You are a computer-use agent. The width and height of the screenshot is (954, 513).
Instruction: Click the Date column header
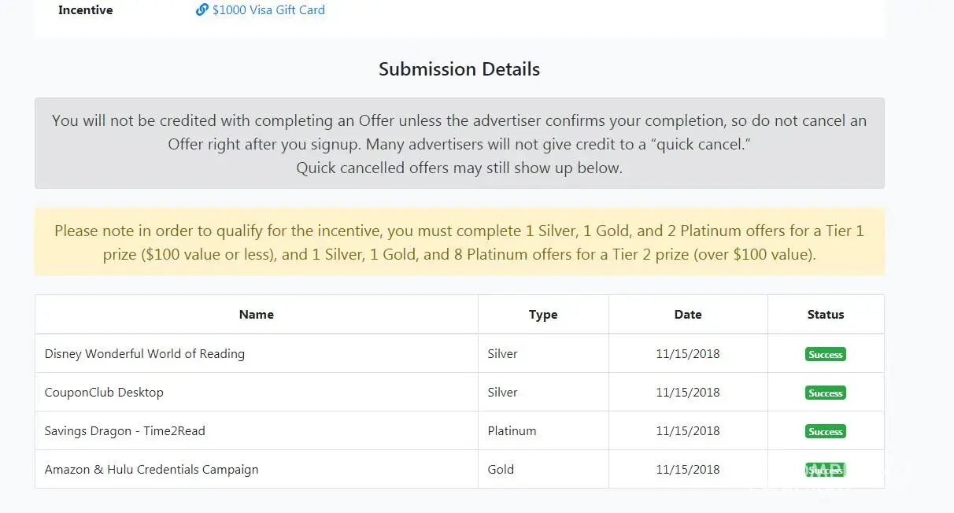tap(688, 315)
